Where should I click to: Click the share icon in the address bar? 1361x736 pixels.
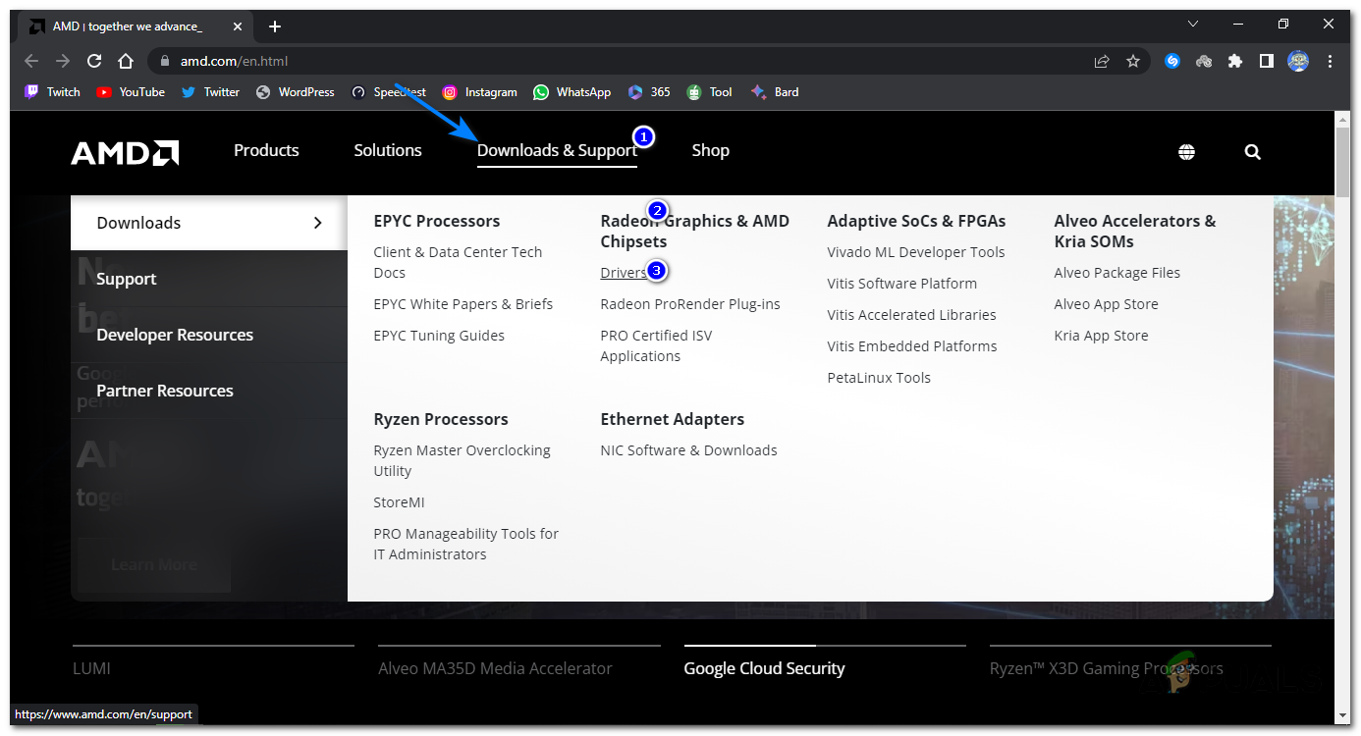pyautogui.click(x=1102, y=61)
